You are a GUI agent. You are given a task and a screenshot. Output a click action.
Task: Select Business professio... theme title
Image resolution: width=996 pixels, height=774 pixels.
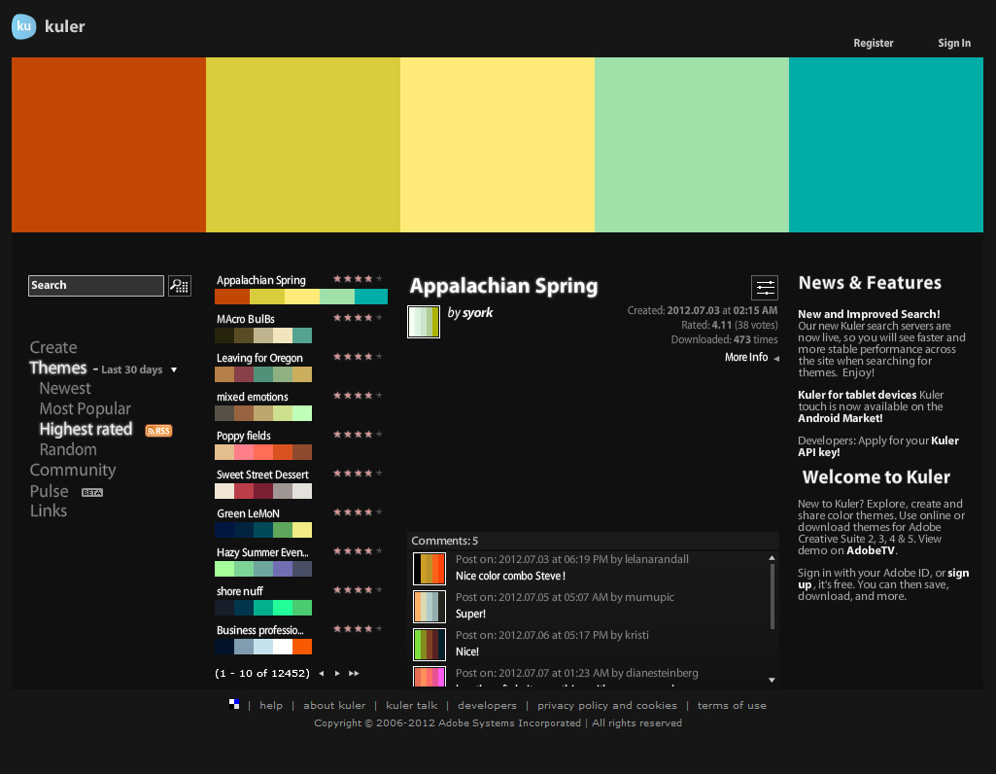click(259, 630)
